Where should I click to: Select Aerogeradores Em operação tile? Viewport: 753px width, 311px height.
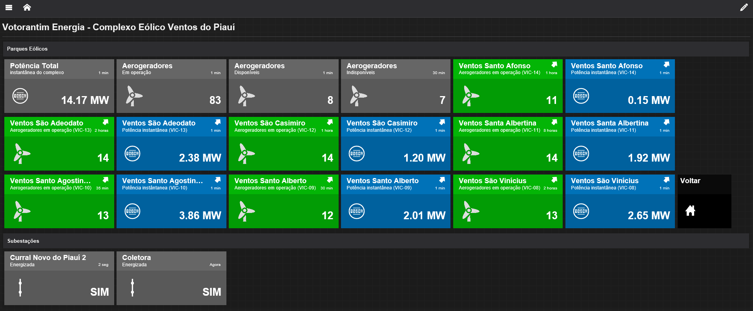tap(171, 86)
